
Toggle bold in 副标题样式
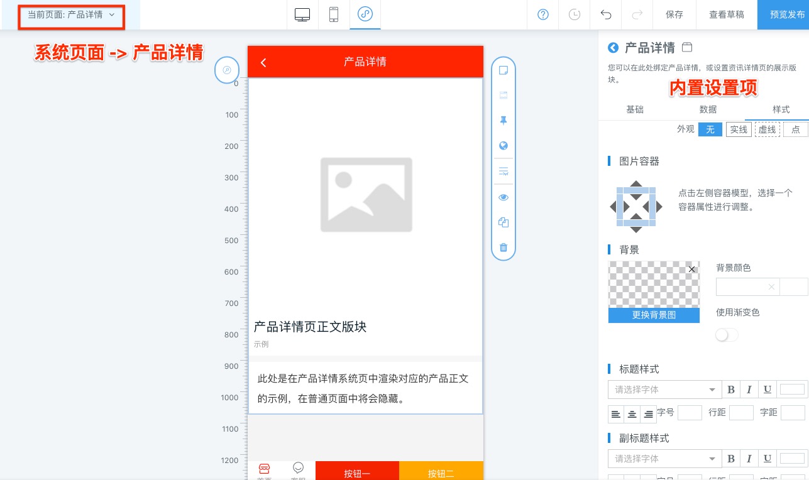click(x=730, y=459)
